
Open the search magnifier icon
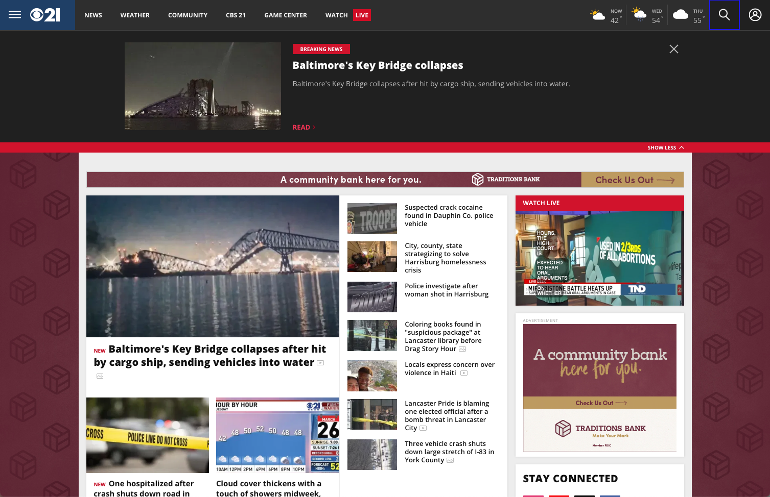click(x=724, y=15)
